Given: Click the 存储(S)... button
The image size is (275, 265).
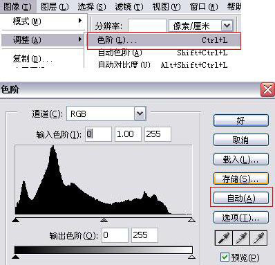Looking at the screenshot, I should pos(241,179).
